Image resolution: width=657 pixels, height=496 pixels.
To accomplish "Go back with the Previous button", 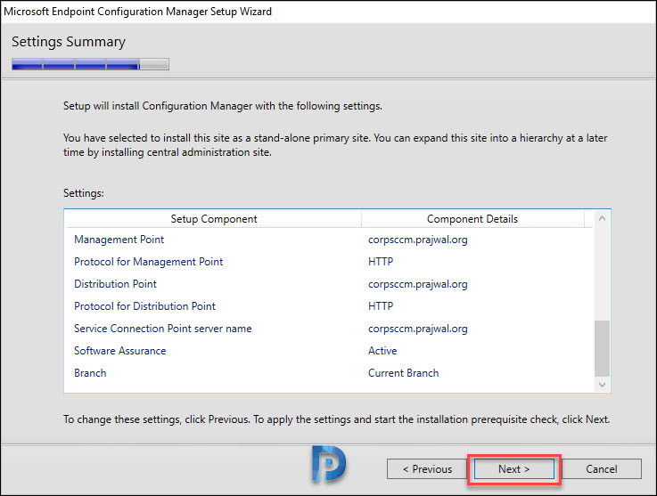I will 427,469.
